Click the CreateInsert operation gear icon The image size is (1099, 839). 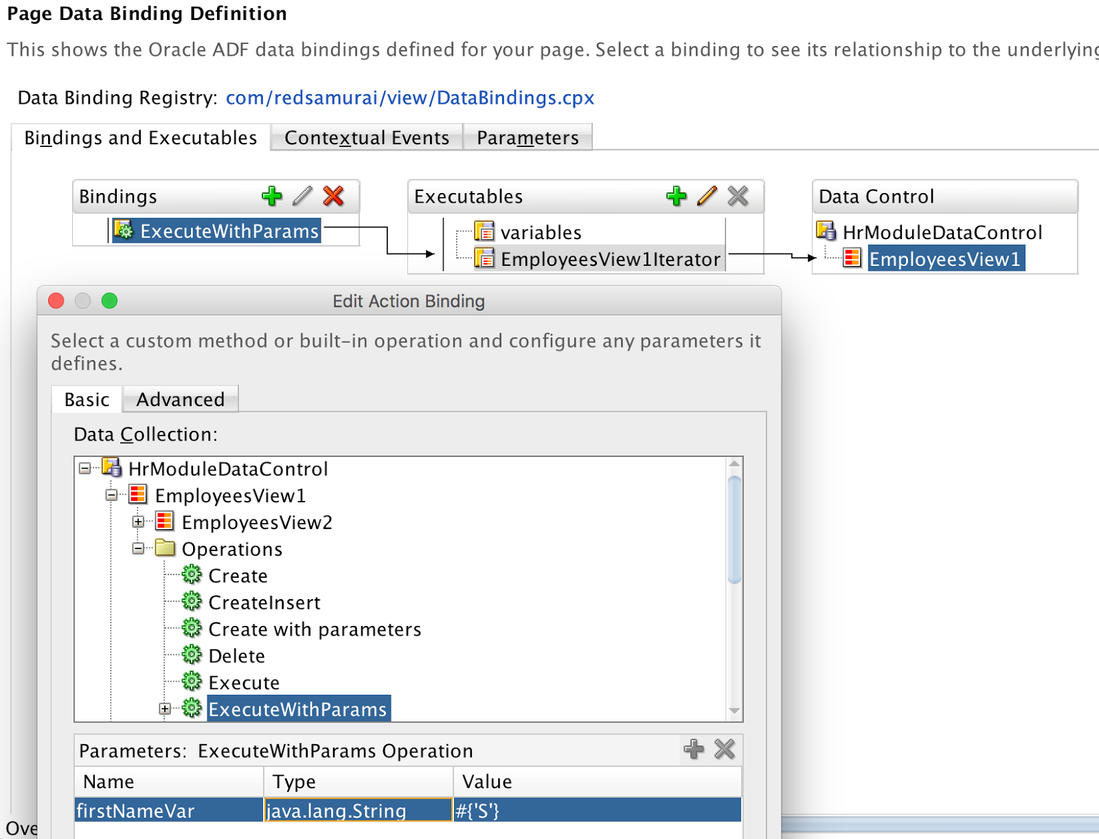(192, 601)
